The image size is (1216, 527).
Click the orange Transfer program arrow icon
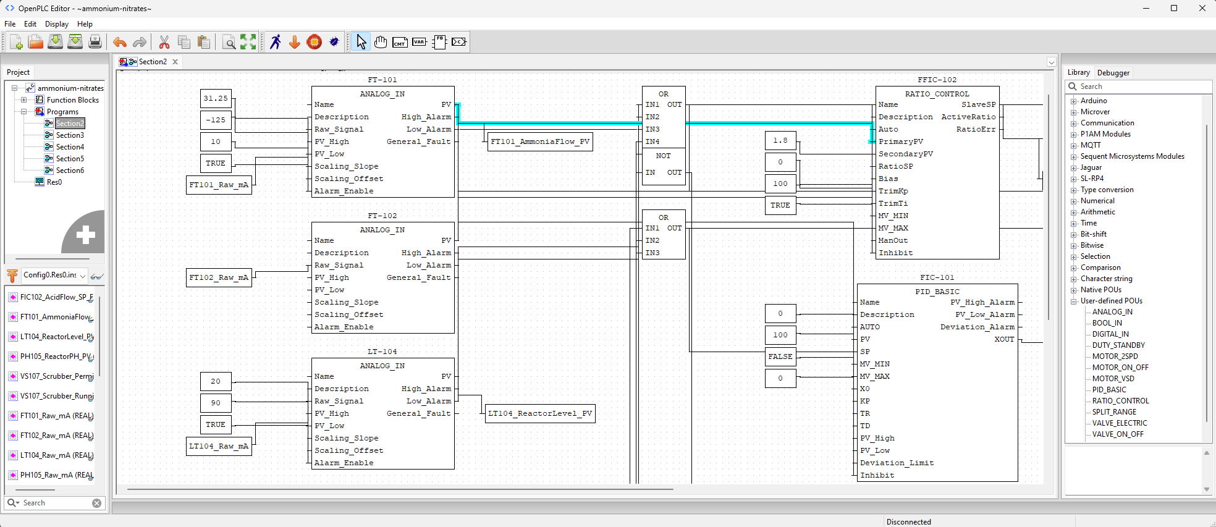(x=295, y=42)
